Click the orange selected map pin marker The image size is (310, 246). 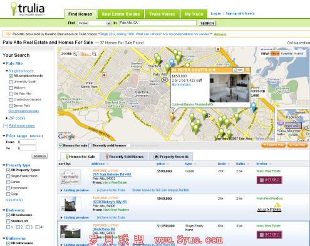click(x=172, y=117)
